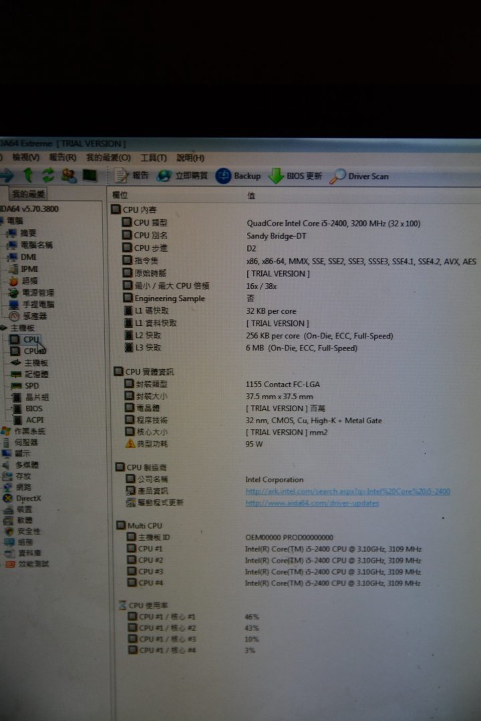This screenshot has width=481, height=721.
Task: Click the Driver Scan toolbar button
Action: coord(359,176)
